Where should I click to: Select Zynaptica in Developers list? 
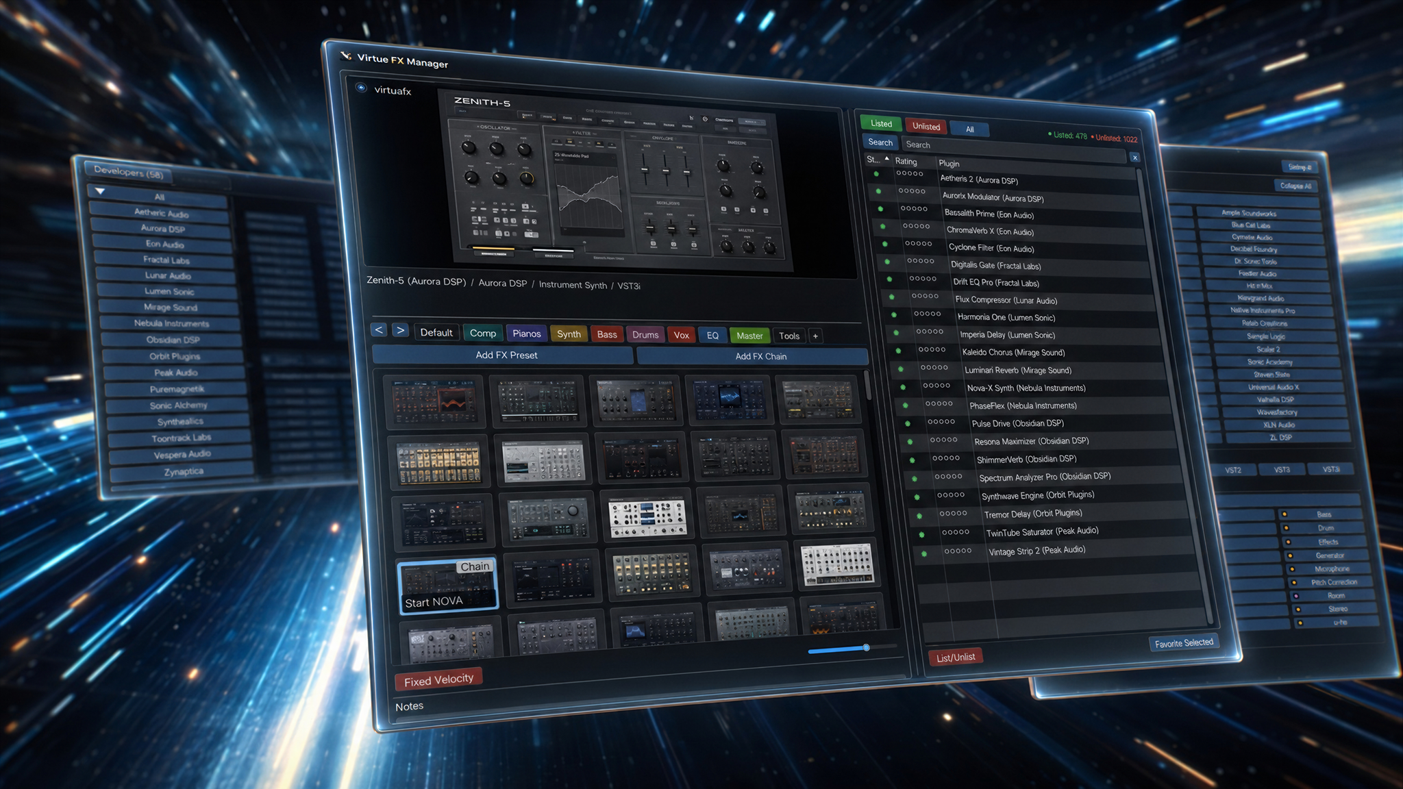click(184, 471)
